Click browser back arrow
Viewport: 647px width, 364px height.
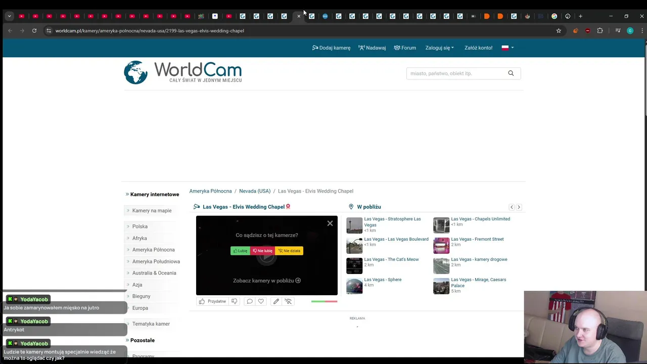[10, 31]
